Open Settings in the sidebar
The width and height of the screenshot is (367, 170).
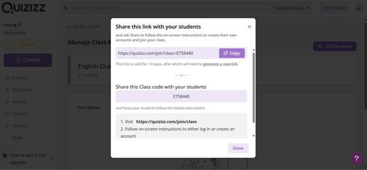[x=20, y=126]
